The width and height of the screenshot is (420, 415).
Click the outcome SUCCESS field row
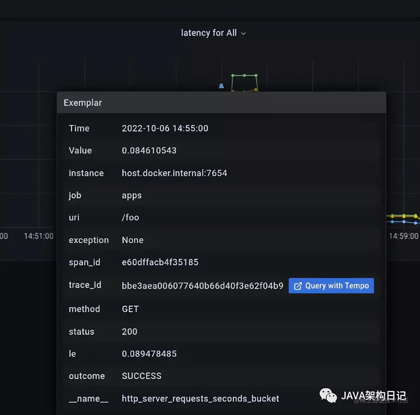(x=141, y=376)
